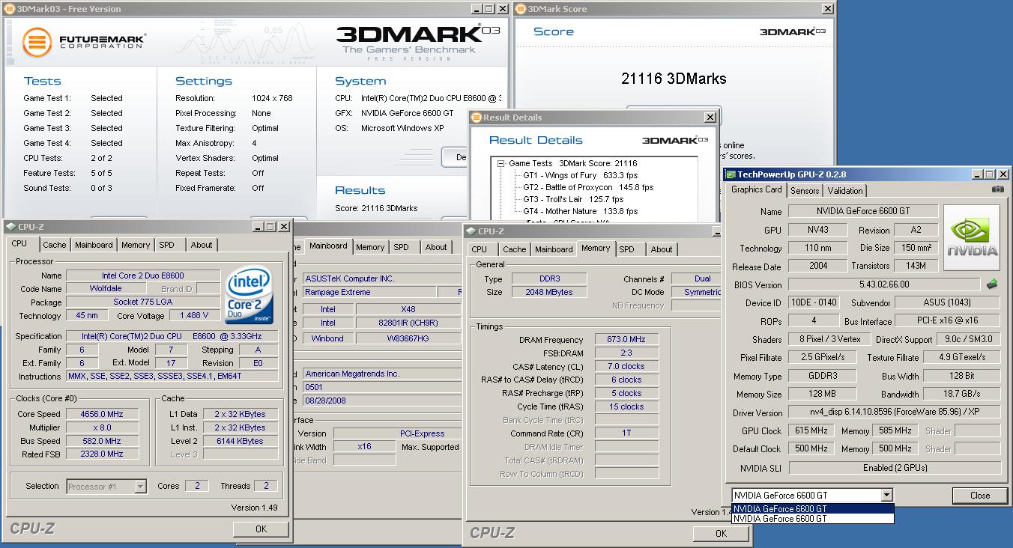Open About tab in CPU-Z processor window
The width and height of the screenshot is (1013, 548).
pyautogui.click(x=202, y=245)
